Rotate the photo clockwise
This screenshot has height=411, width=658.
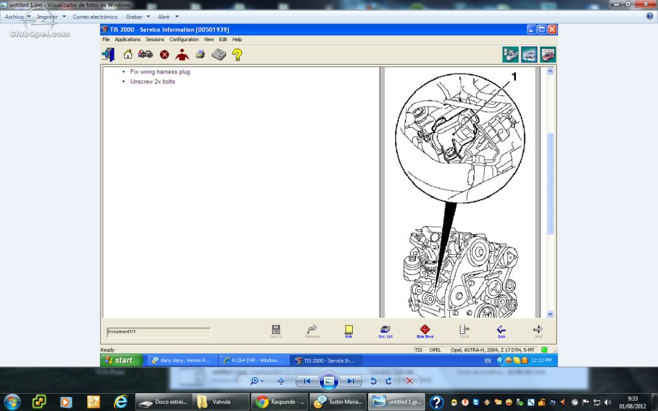(x=389, y=381)
